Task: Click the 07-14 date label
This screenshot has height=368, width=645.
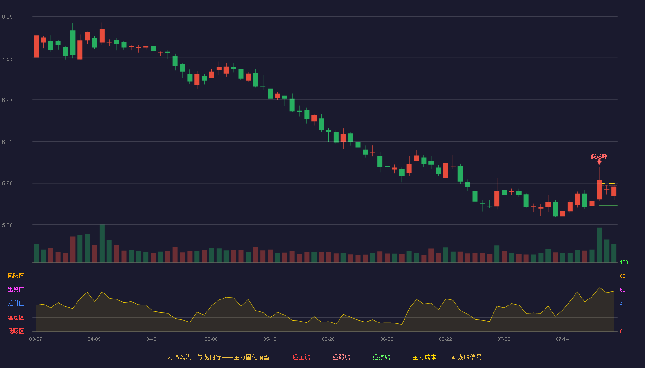Action: click(x=562, y=339)
